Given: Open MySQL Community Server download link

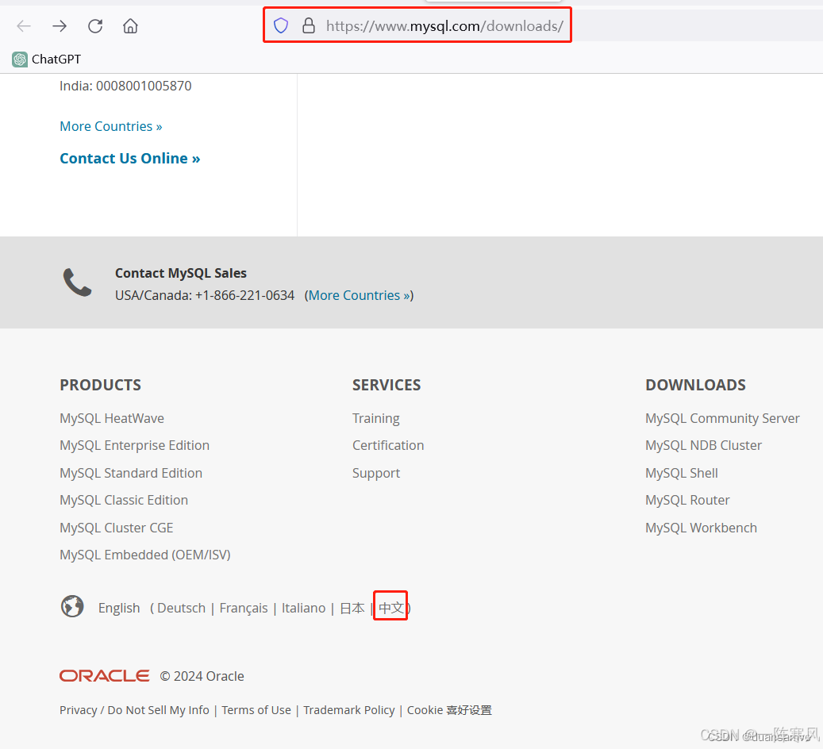Looking at the screenshot, I should click(722, 418).
